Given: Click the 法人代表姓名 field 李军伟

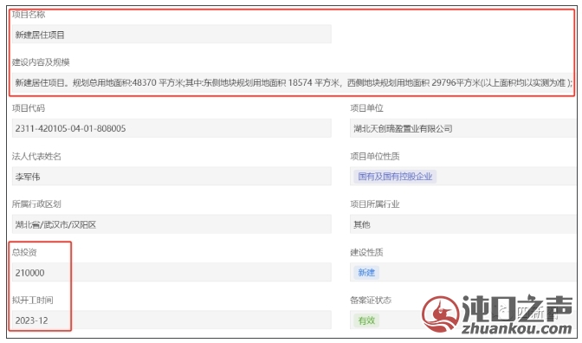Looking at the screenshot, I should point(171,177).
